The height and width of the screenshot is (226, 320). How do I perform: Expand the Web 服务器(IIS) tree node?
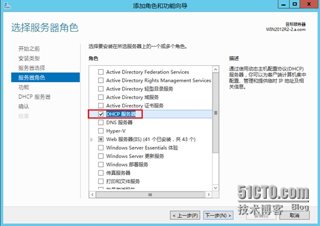coord(92,139)
